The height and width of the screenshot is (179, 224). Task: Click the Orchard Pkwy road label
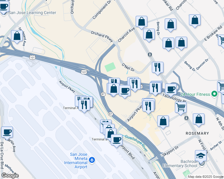pos(102,36)
